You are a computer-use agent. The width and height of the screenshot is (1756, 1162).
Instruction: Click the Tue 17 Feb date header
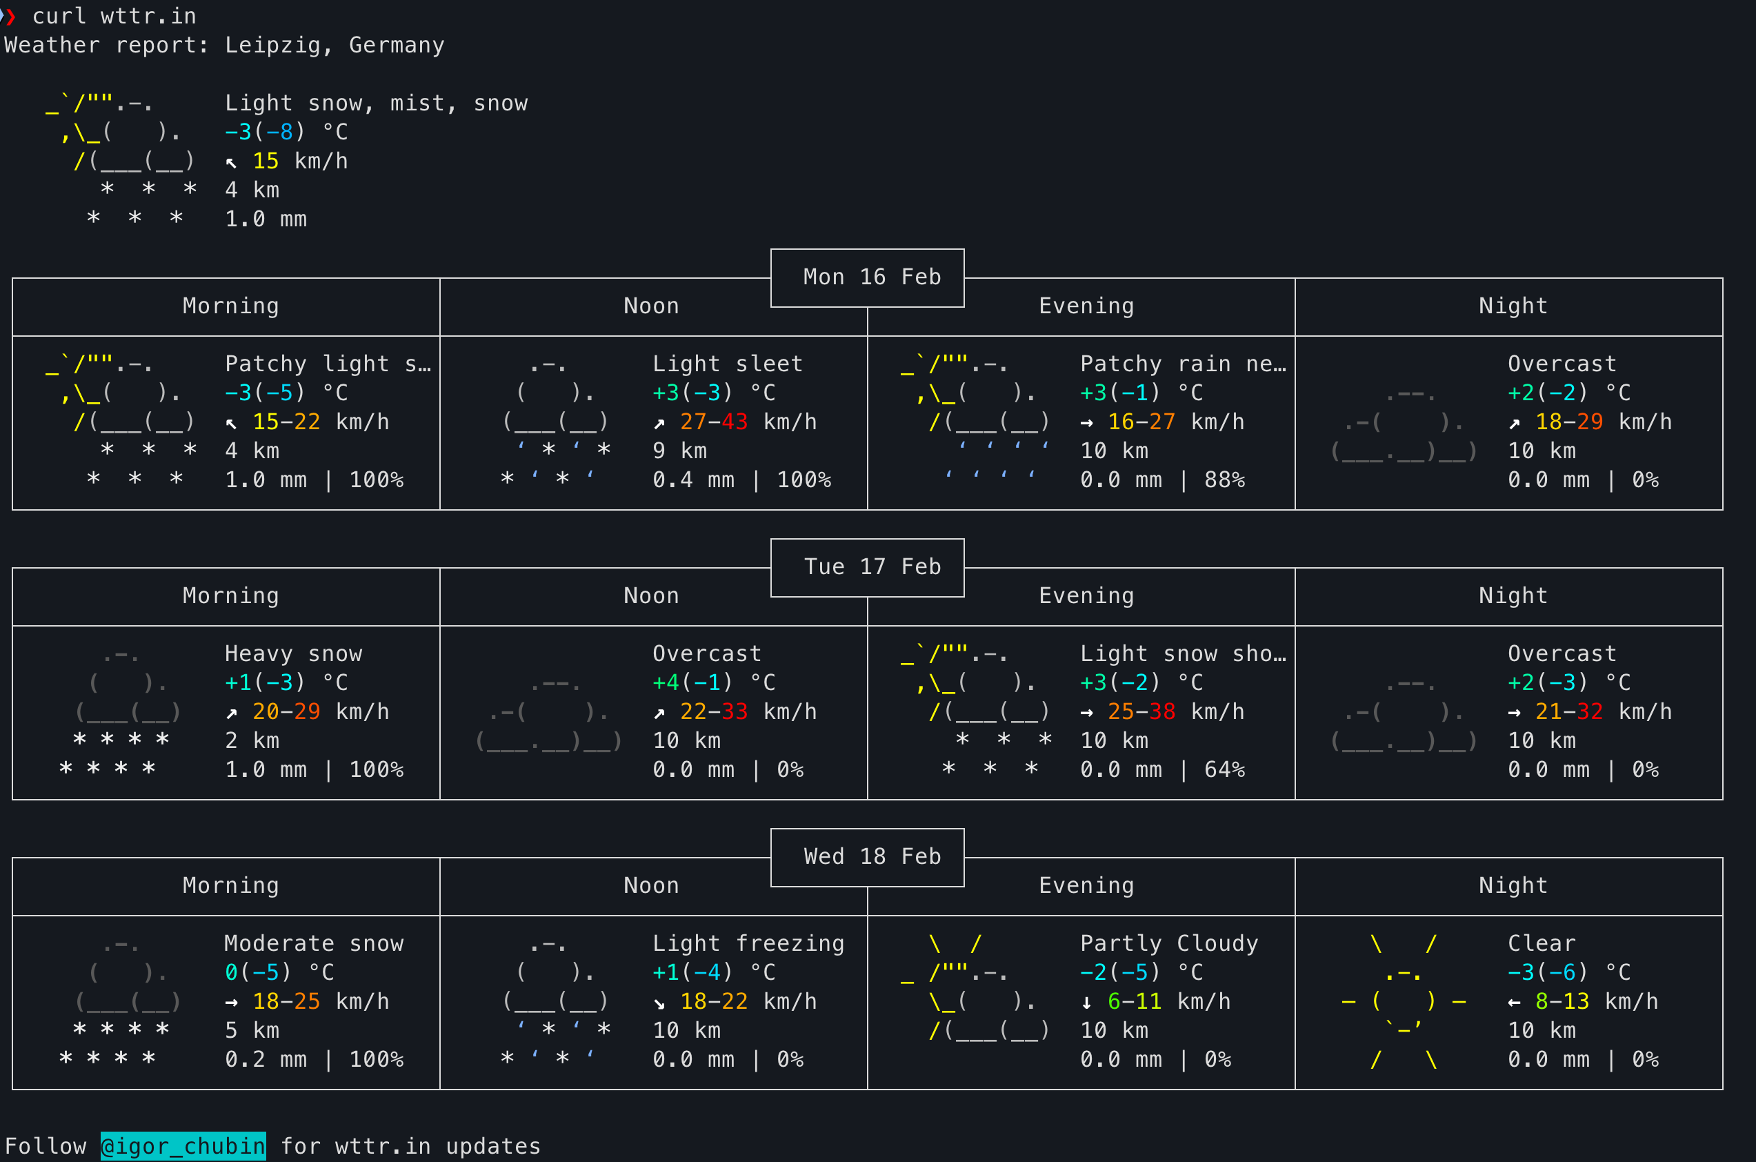tap(872, 567)
